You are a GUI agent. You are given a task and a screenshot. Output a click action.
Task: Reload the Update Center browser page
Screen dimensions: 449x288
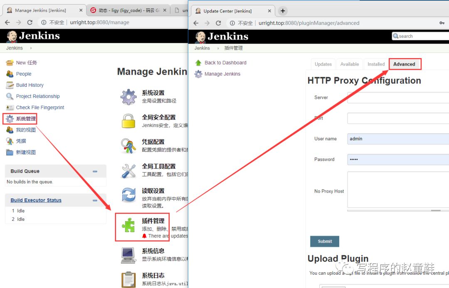point(218,23)
